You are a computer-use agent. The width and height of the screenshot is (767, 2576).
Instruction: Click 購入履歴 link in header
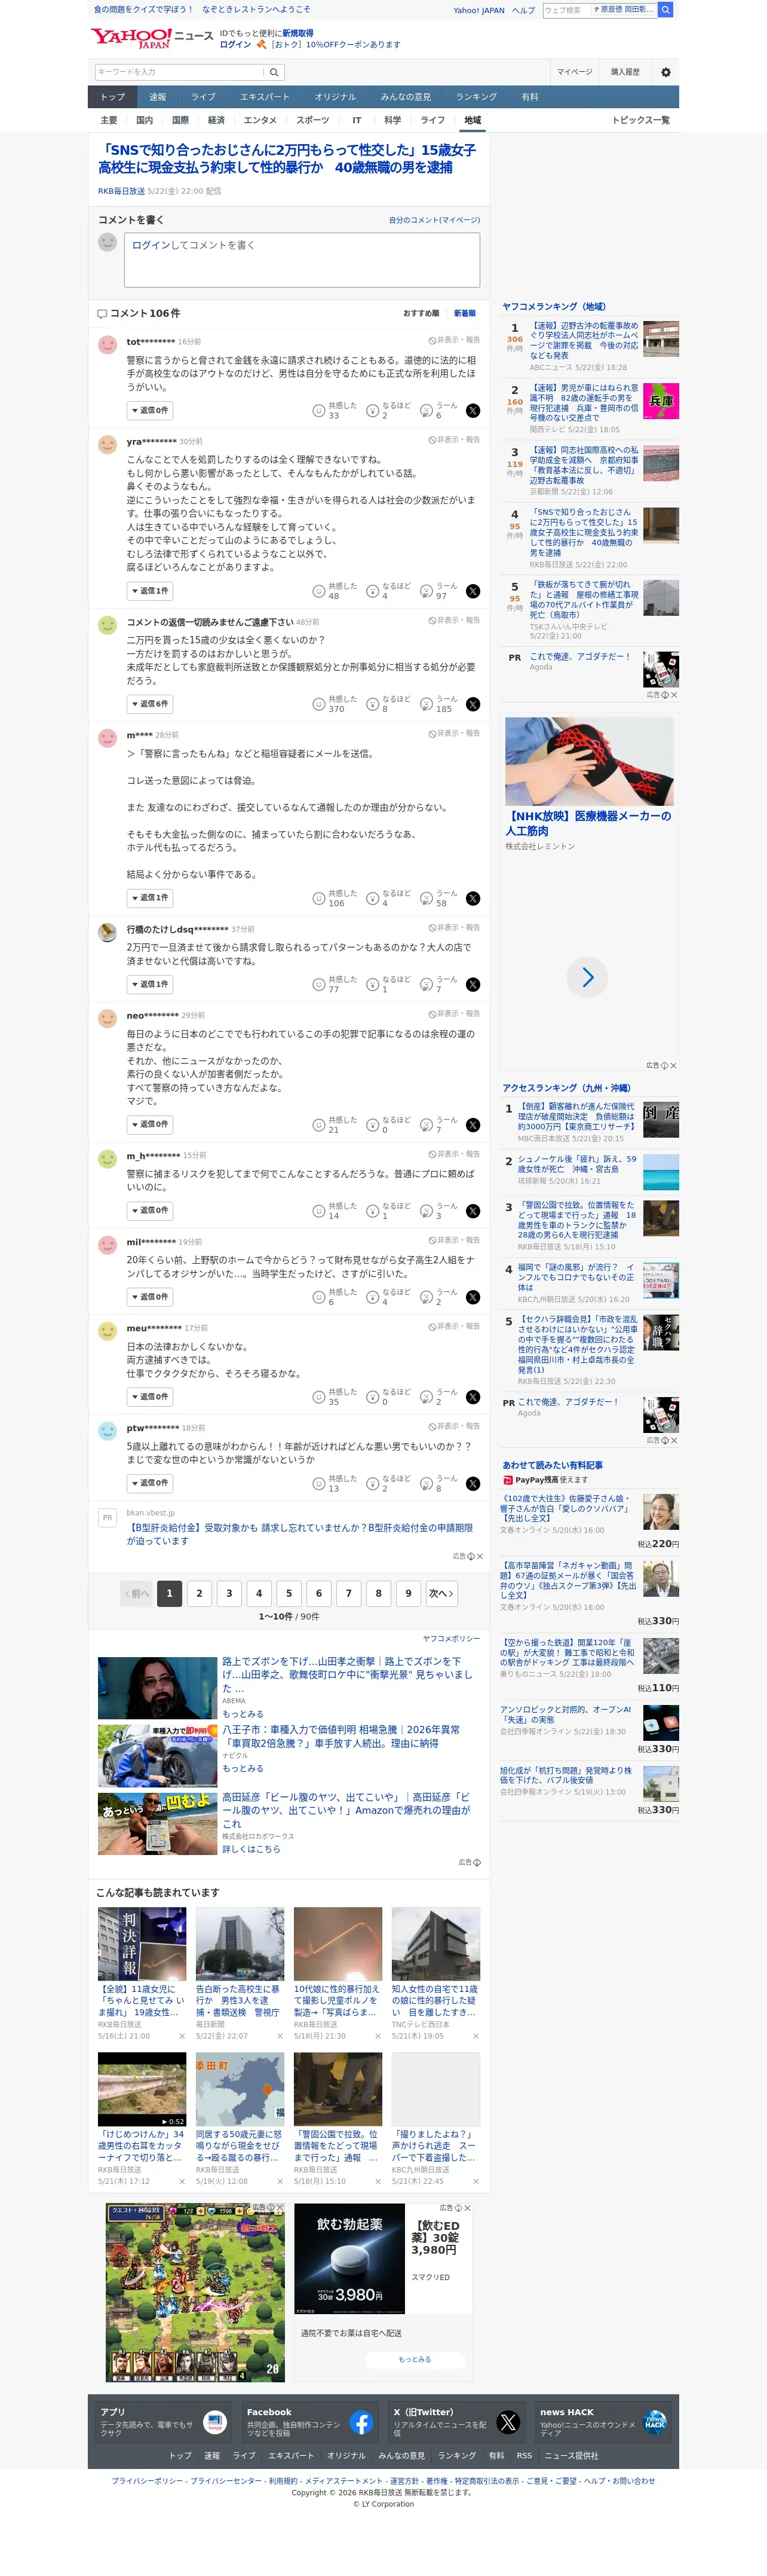point(625,72)
